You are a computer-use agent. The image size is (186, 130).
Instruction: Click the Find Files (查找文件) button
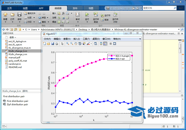coord(31,13)
